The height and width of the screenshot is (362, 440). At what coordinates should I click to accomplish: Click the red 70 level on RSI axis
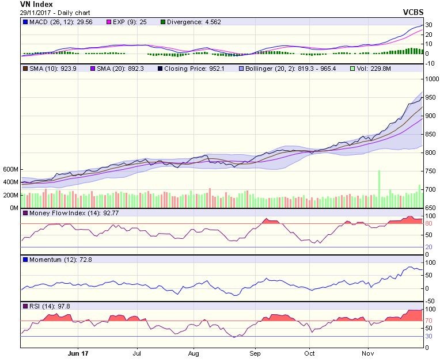428,321
